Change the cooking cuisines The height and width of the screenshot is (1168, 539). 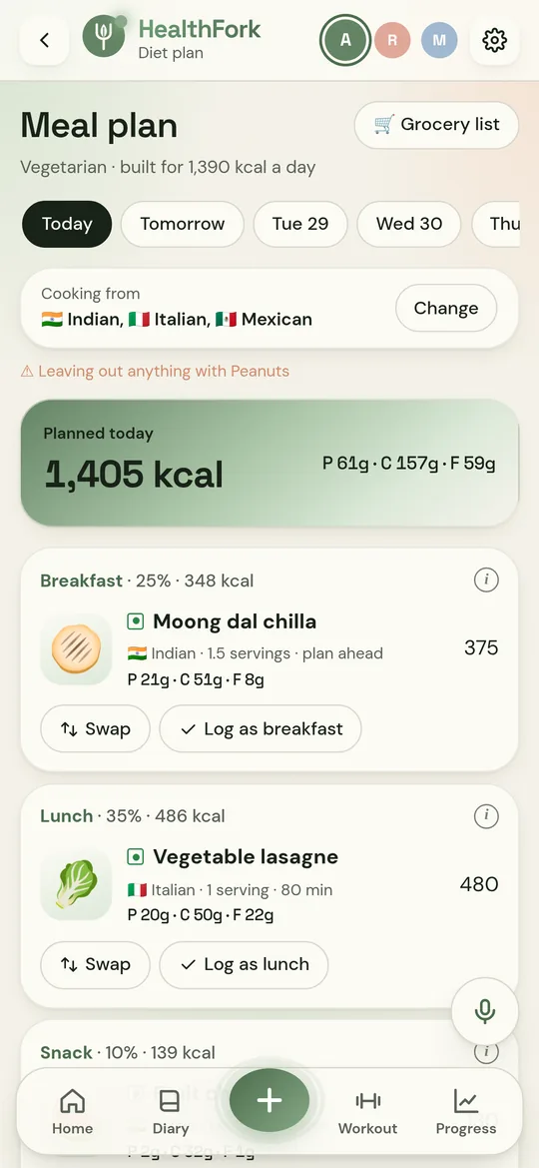[446, 308]
